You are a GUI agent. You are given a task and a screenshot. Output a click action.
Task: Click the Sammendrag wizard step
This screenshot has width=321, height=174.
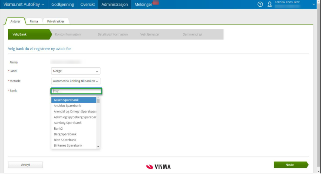point(192,34)
